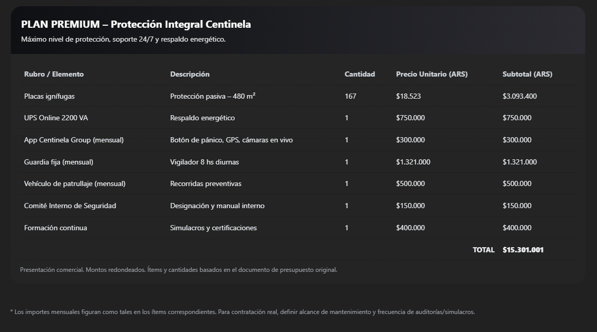The height and width of the screenshot is (332, 597).
Task: Select the "Vigilador 8 hs diurnas" description
Action: click(204, 162)
